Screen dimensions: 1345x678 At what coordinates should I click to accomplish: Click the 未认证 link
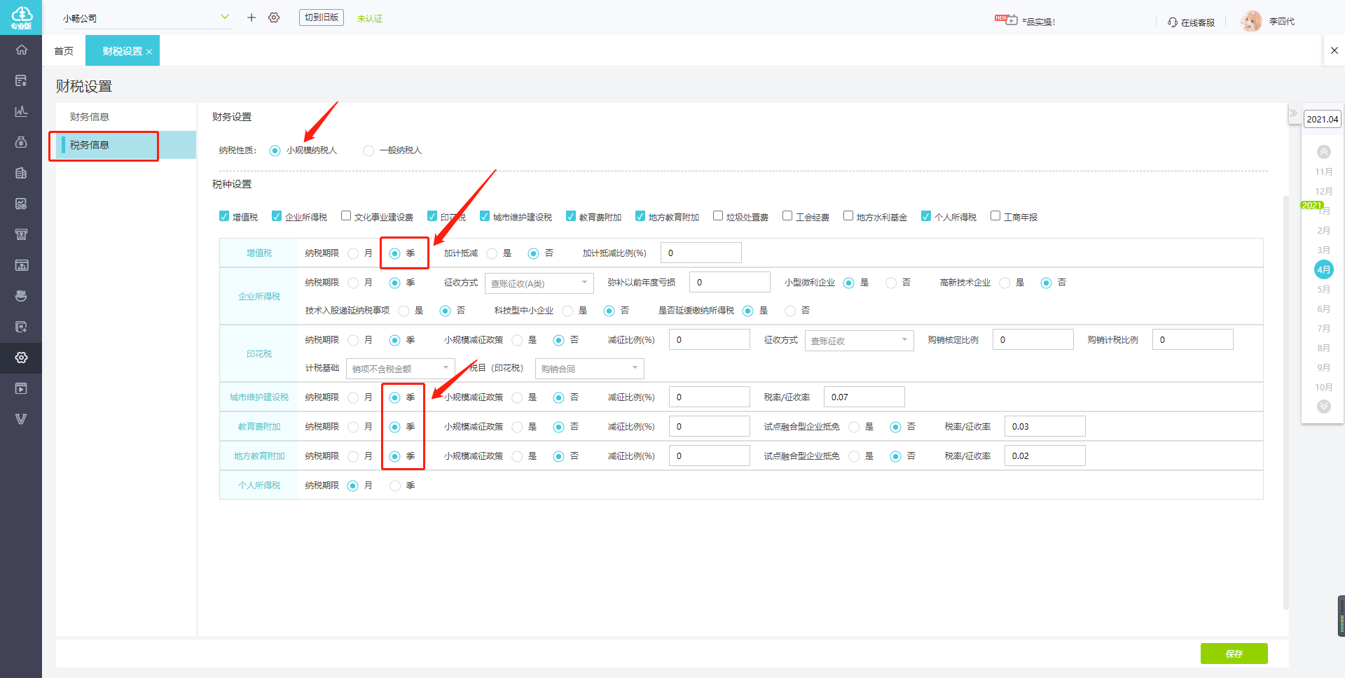pyautogui.click(x=369, y=19)
